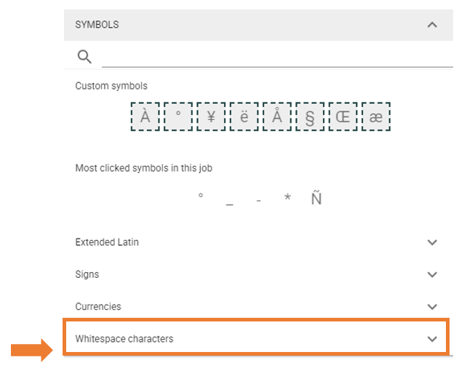
Task: Insert the À custom symbol
Action: (x=145, y=116)
